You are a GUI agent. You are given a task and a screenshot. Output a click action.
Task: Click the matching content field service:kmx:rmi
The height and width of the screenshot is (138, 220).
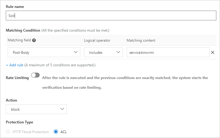point(168,52)
